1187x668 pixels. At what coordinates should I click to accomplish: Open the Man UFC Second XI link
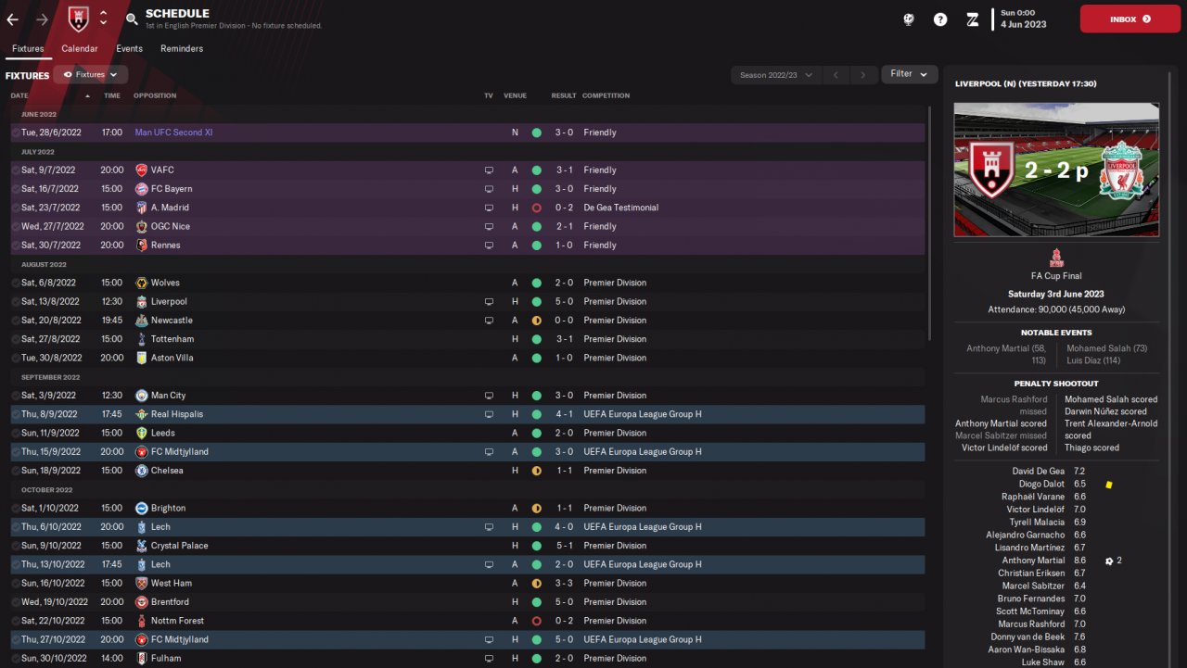[x=173, y=132]
